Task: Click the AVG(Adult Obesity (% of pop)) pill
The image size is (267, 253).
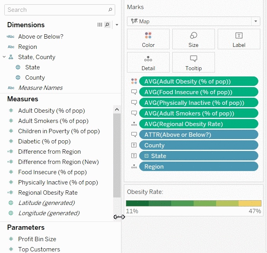Action: point(199,82)
